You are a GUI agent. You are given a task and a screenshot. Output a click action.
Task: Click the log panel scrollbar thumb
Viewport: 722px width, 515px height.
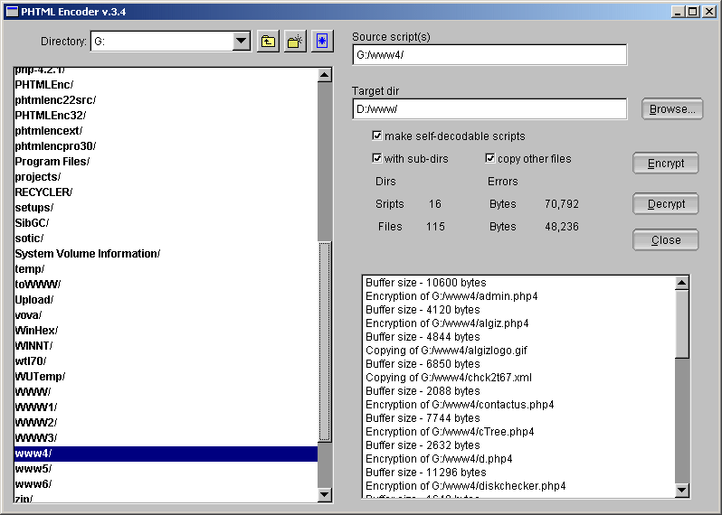[682, 323]
